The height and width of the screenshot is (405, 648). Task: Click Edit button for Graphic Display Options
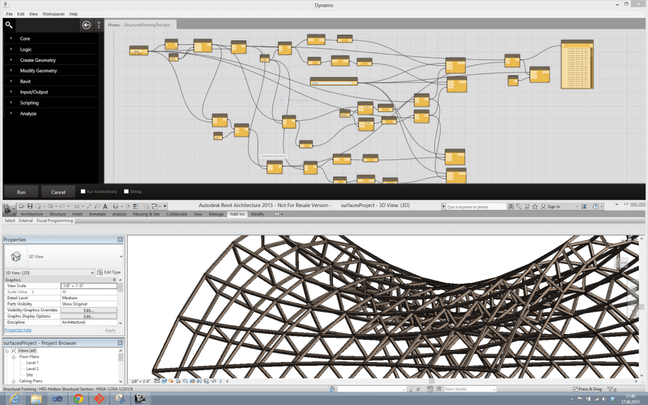89,316
